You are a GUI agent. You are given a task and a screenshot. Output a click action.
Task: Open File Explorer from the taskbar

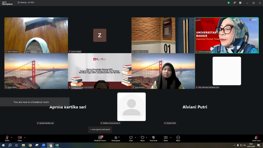23,145
